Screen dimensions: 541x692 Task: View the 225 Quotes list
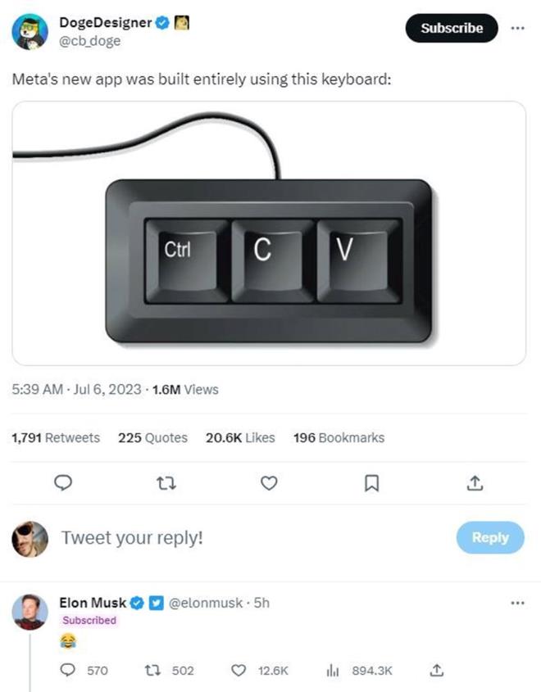pos(152,438)
